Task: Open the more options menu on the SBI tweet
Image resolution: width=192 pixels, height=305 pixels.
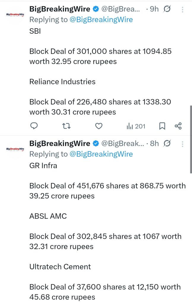Action: [183, 9]
